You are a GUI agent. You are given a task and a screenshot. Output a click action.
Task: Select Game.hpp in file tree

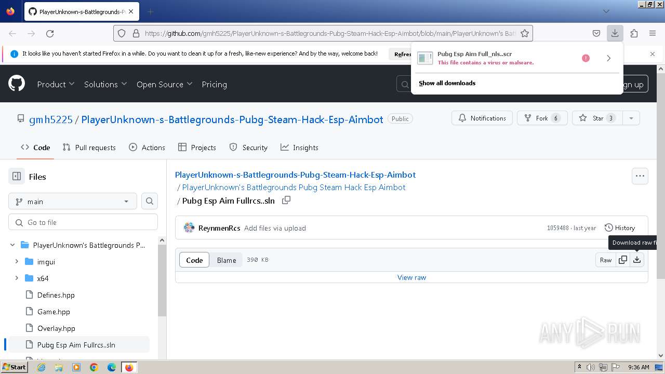coord(54,312)
